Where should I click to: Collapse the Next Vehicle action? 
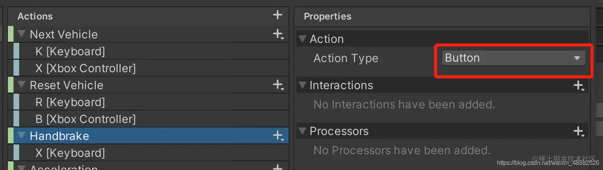(x=22, y=34)
